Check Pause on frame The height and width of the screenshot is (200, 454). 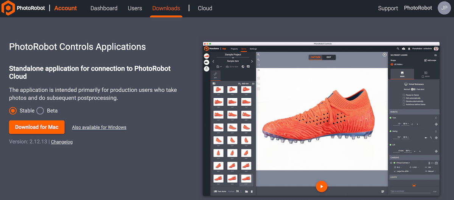tap(404, 95)
